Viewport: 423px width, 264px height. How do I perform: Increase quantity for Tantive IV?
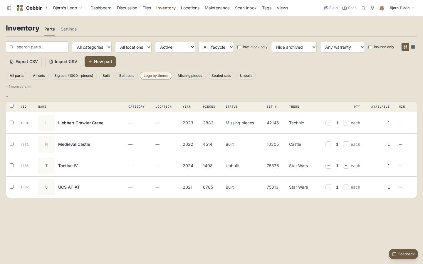[346, 166]
